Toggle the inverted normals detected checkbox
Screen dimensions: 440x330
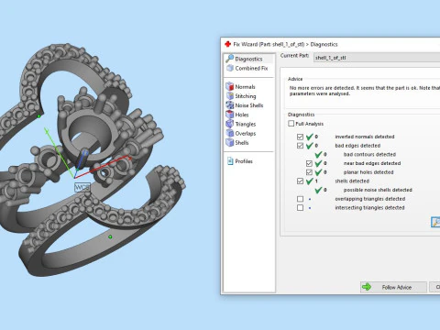(x=300, y=137)
